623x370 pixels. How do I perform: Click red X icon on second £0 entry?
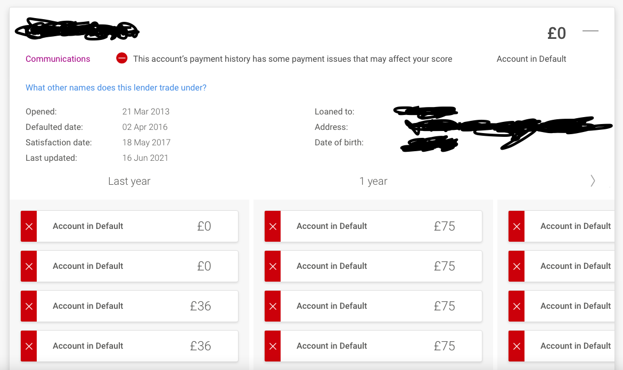[x=29, y=266]
